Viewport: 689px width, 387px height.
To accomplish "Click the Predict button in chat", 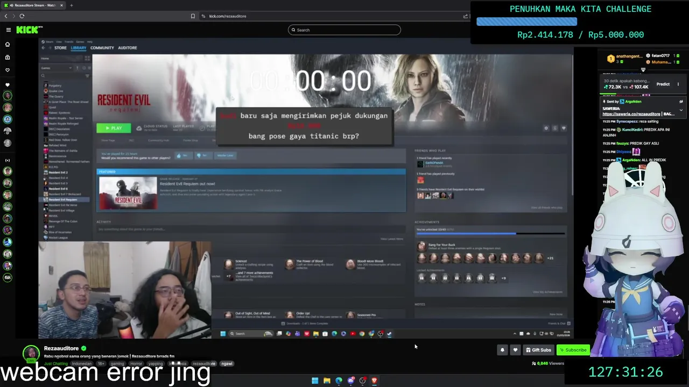I will coord(663,84).
